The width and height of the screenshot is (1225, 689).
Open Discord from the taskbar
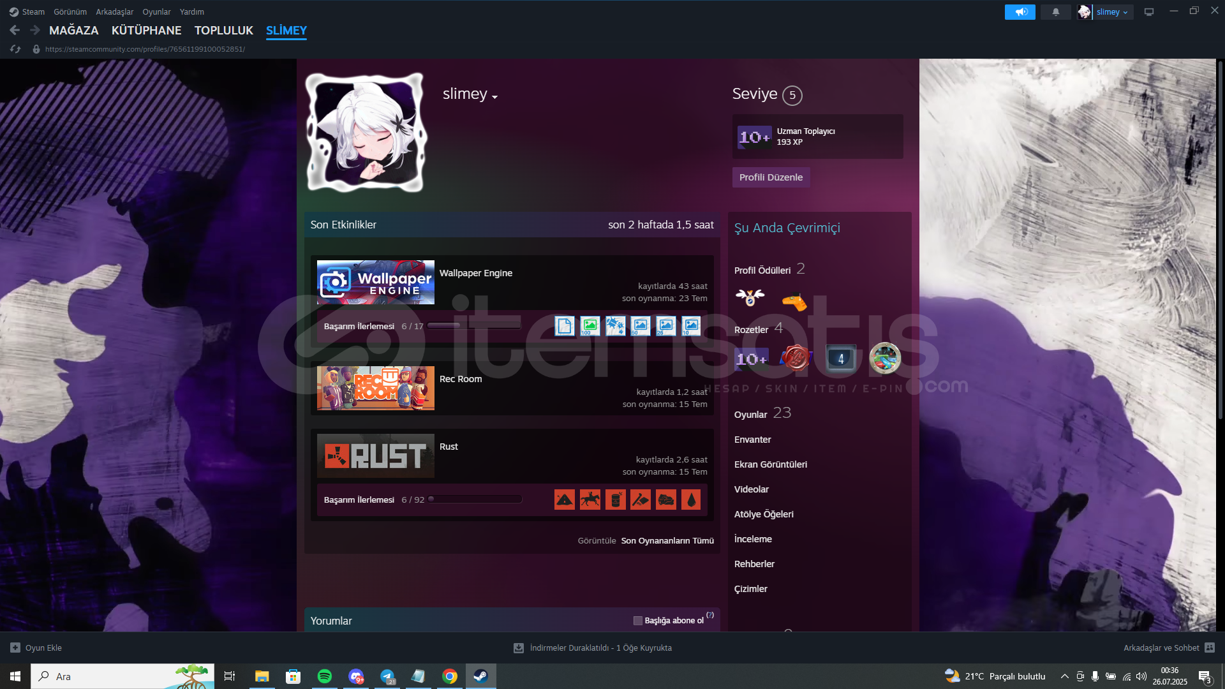pos(356,676)
